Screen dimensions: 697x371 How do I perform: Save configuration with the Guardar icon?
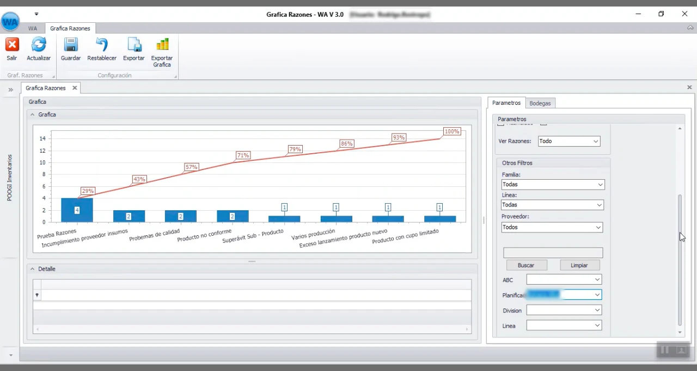point(71,45)
